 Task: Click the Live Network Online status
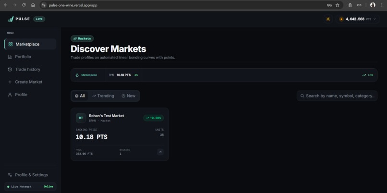[x=30, y=187]
